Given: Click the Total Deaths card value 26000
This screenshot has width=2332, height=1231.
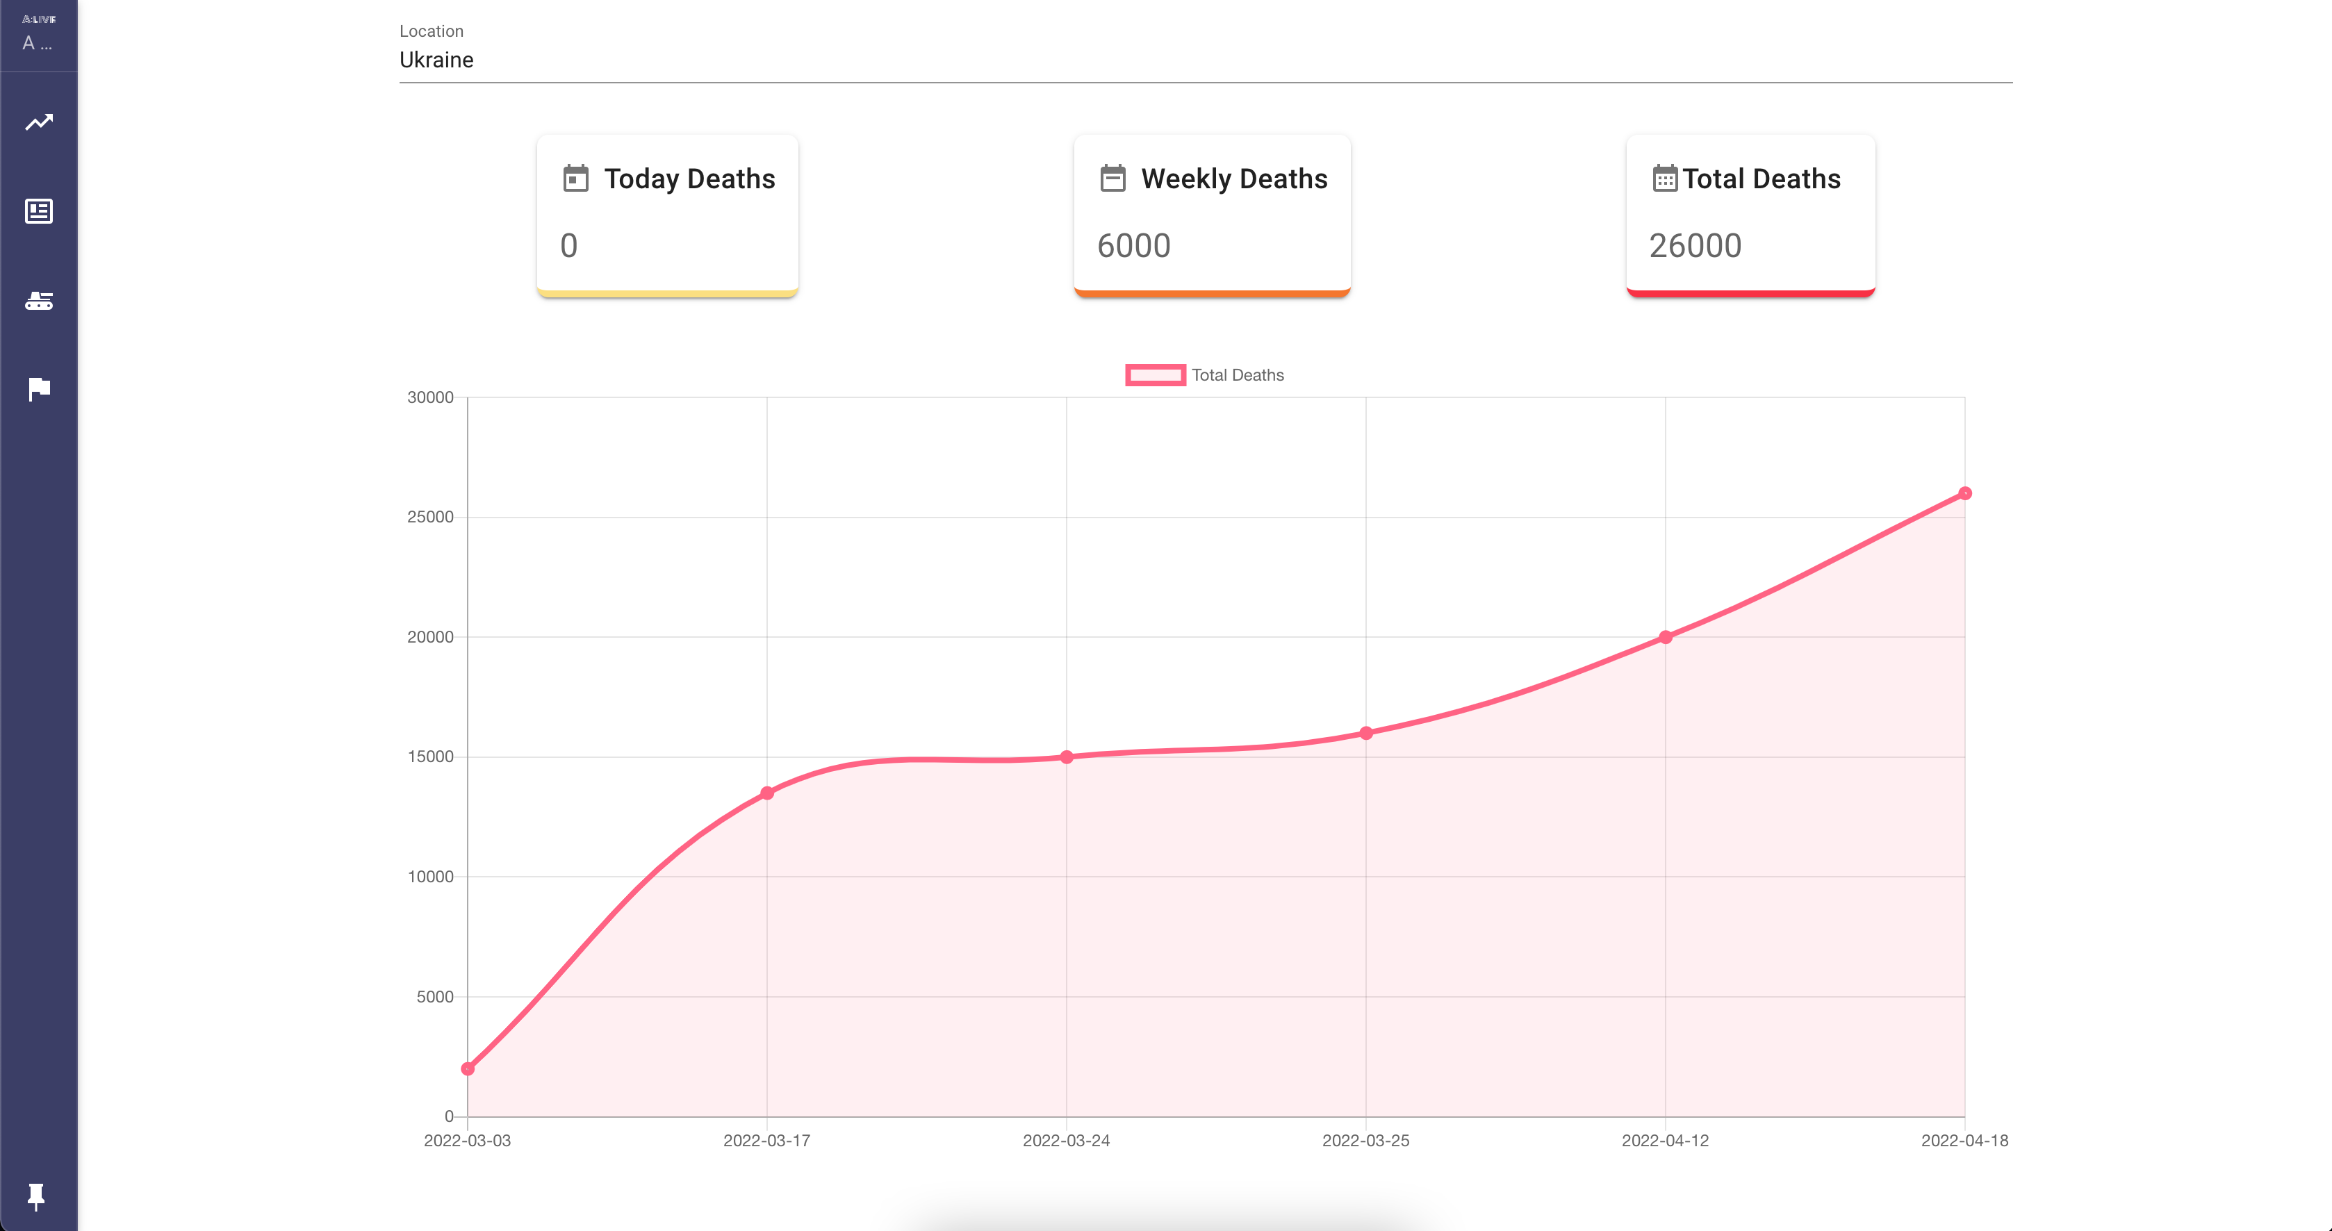Looking at the screenshot, I should point(1695,245).
